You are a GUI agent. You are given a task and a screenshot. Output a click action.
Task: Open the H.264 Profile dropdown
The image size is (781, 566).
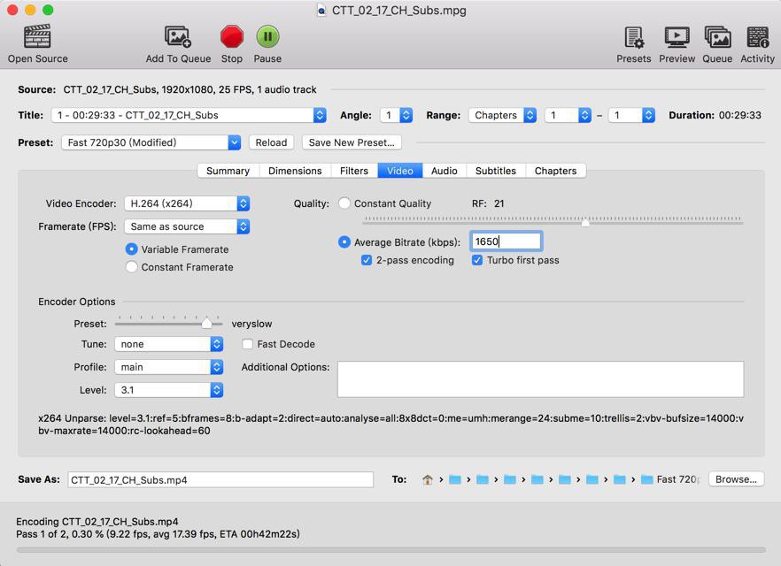pos(168,367)
